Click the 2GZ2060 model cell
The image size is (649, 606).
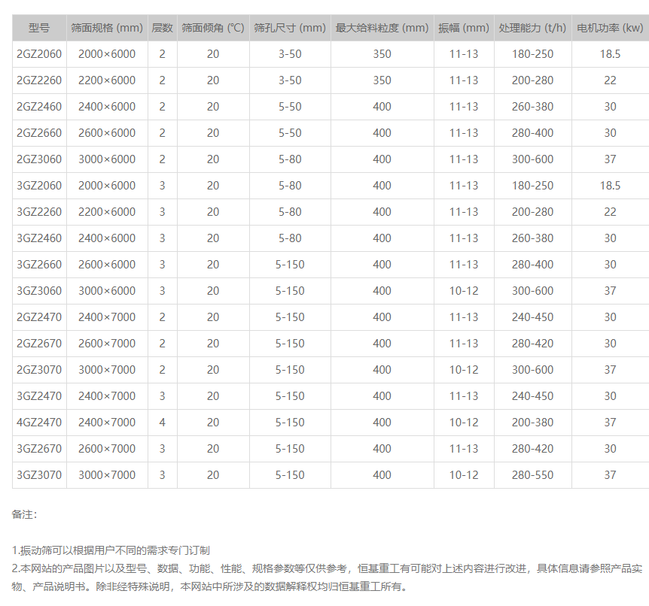[x=39, y=54]
